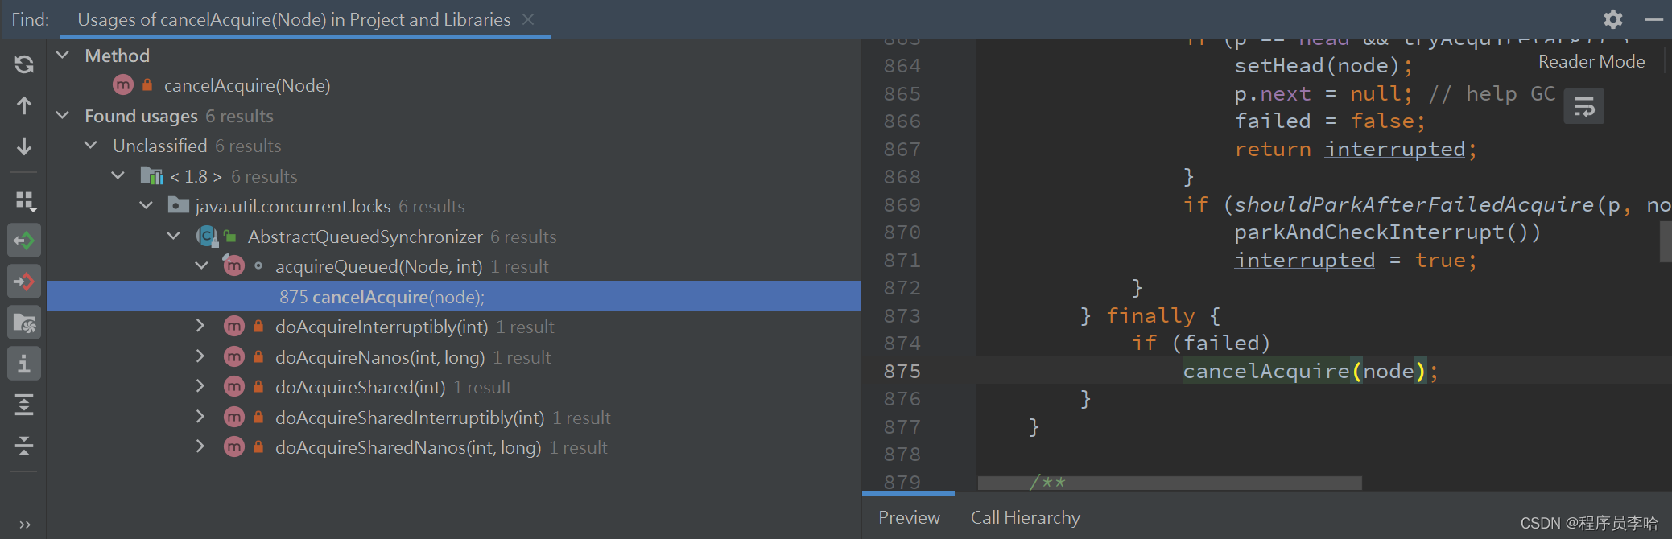1672x539 pixels.
Task: Switch to the Call Hierarchy tab
Action: pyautogui.click(x=1026, y=517)
